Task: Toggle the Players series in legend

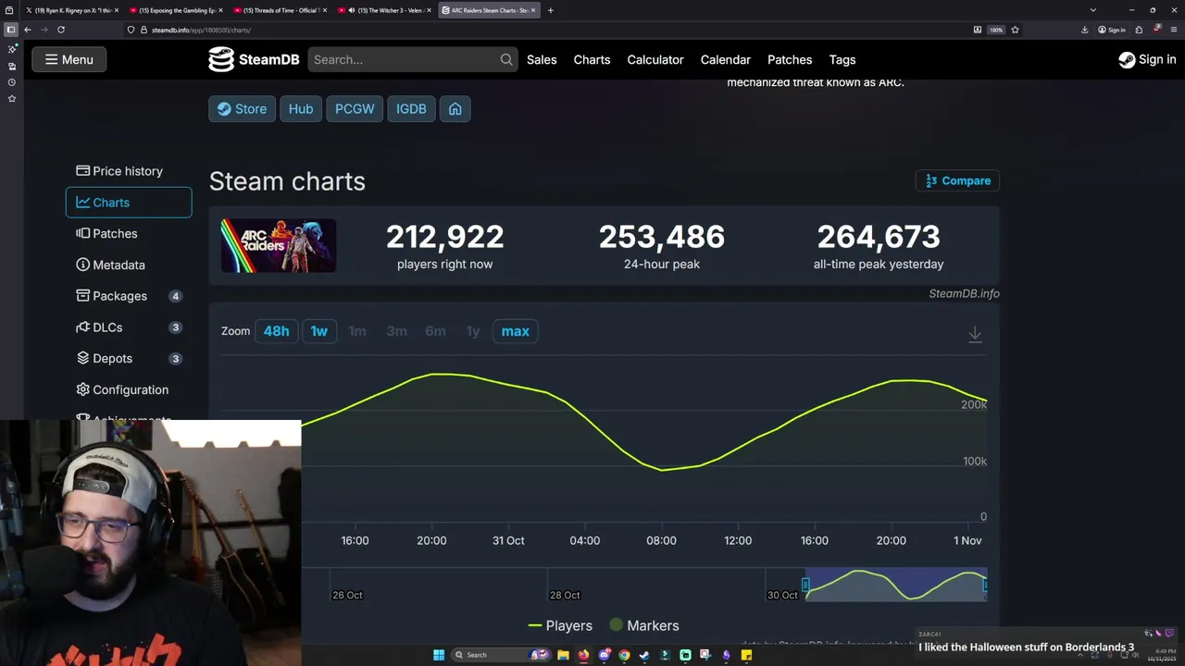Action: 560,625
